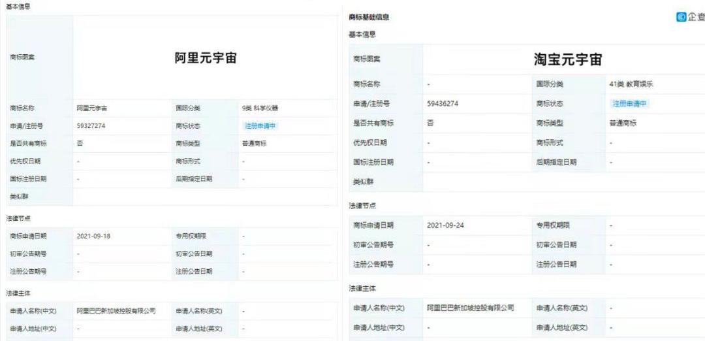Image resolution: width=705 pixels, height=341 pixels.
Task: Click the 初审公告日期 label in left panel
Action: [x=194, y=253]
